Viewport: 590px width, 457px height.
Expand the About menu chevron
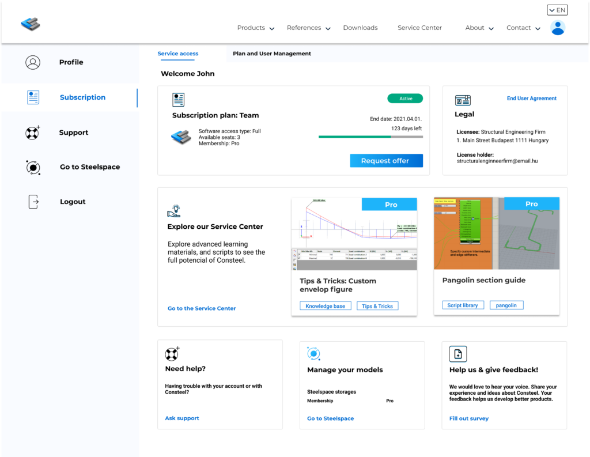491,29
